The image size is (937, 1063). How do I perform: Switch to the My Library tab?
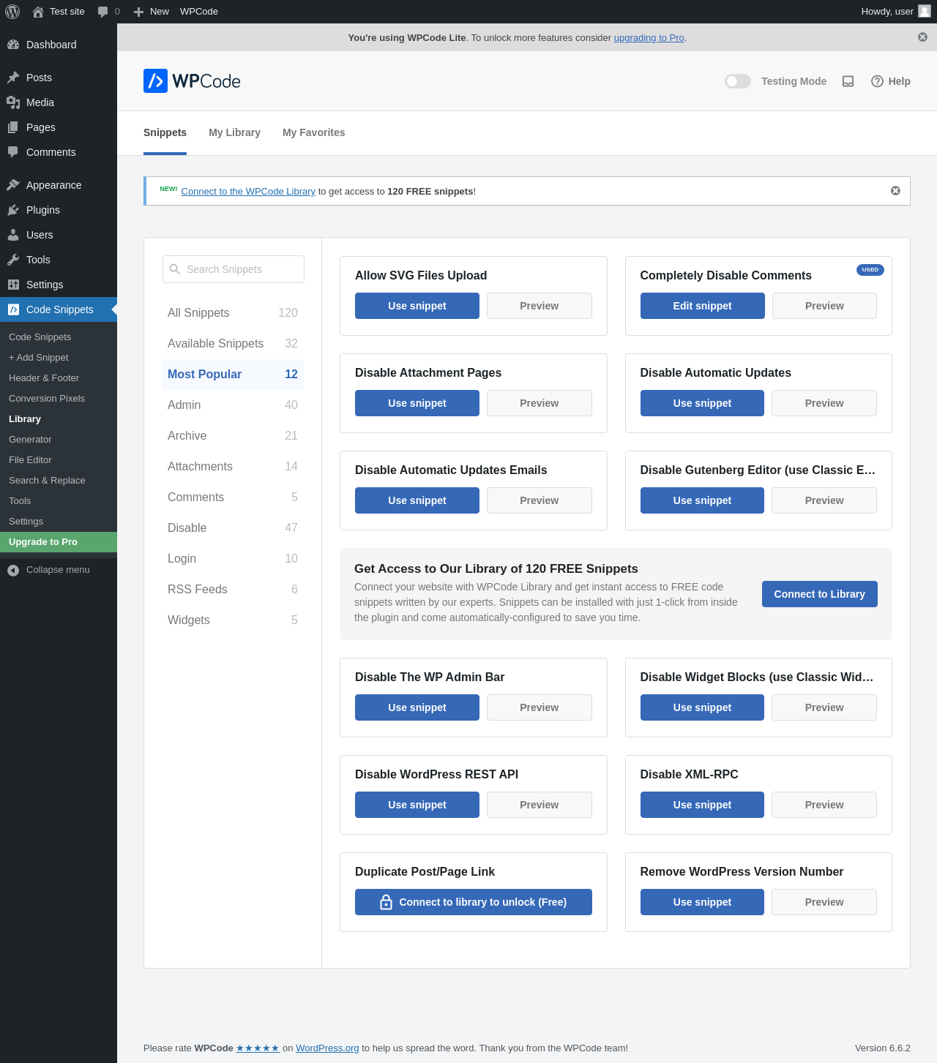[234, 132]
